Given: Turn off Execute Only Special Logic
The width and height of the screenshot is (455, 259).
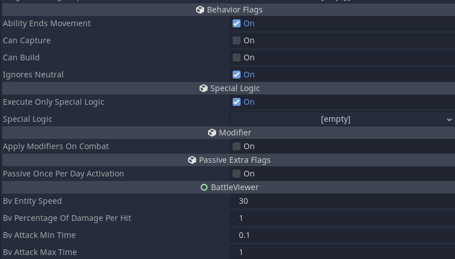Looking at the screenshot, I should (x=237, y=102).
